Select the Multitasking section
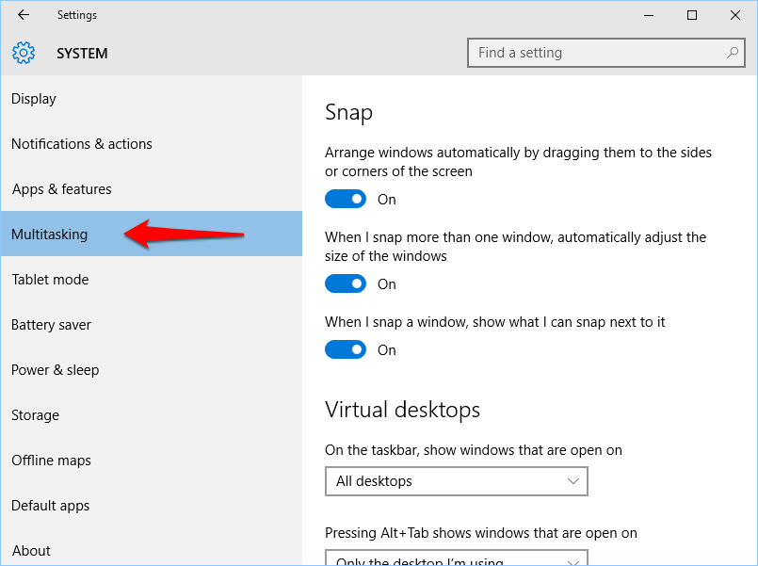This screenshot has height=566, width=758. click(49, 234)
